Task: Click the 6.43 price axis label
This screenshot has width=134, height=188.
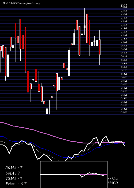Action: click(124, 63)
